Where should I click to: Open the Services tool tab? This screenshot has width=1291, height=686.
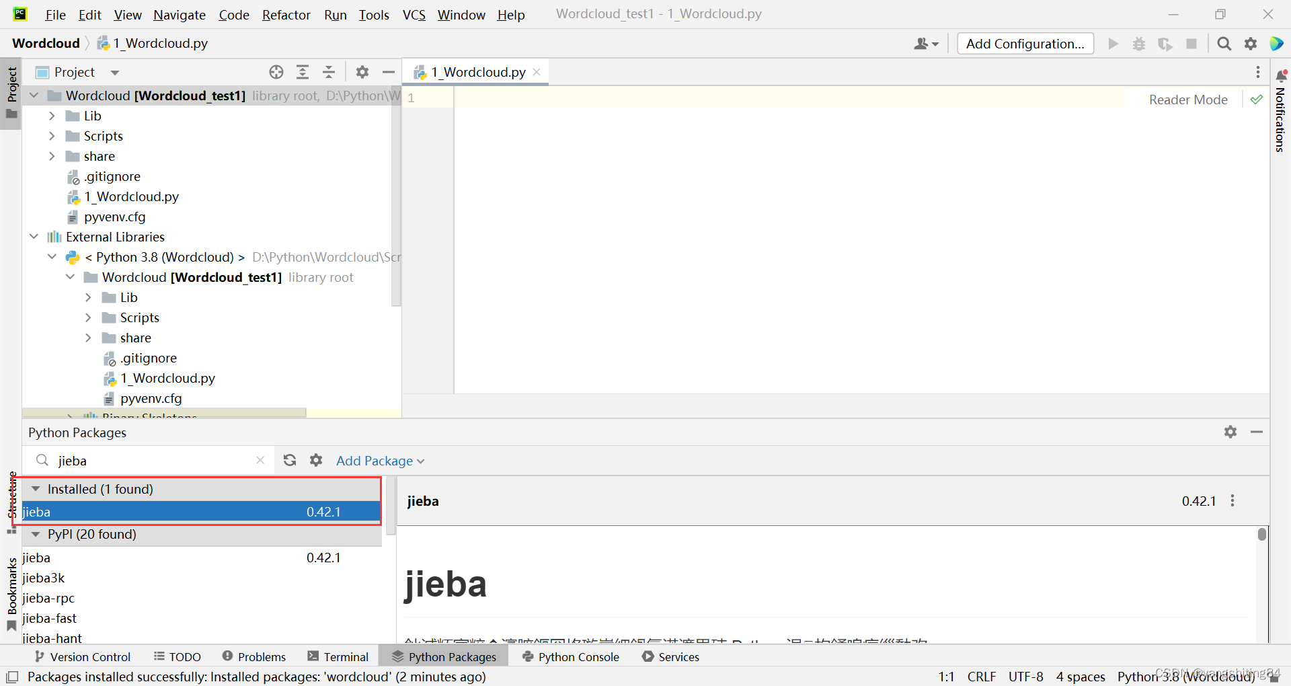(670, 656)
